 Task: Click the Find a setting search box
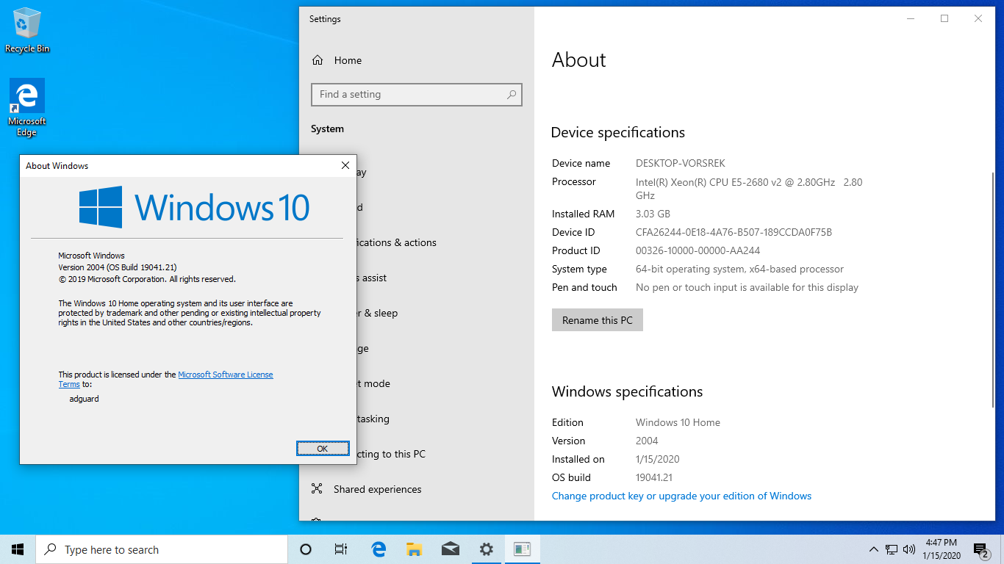click(417, 95)
